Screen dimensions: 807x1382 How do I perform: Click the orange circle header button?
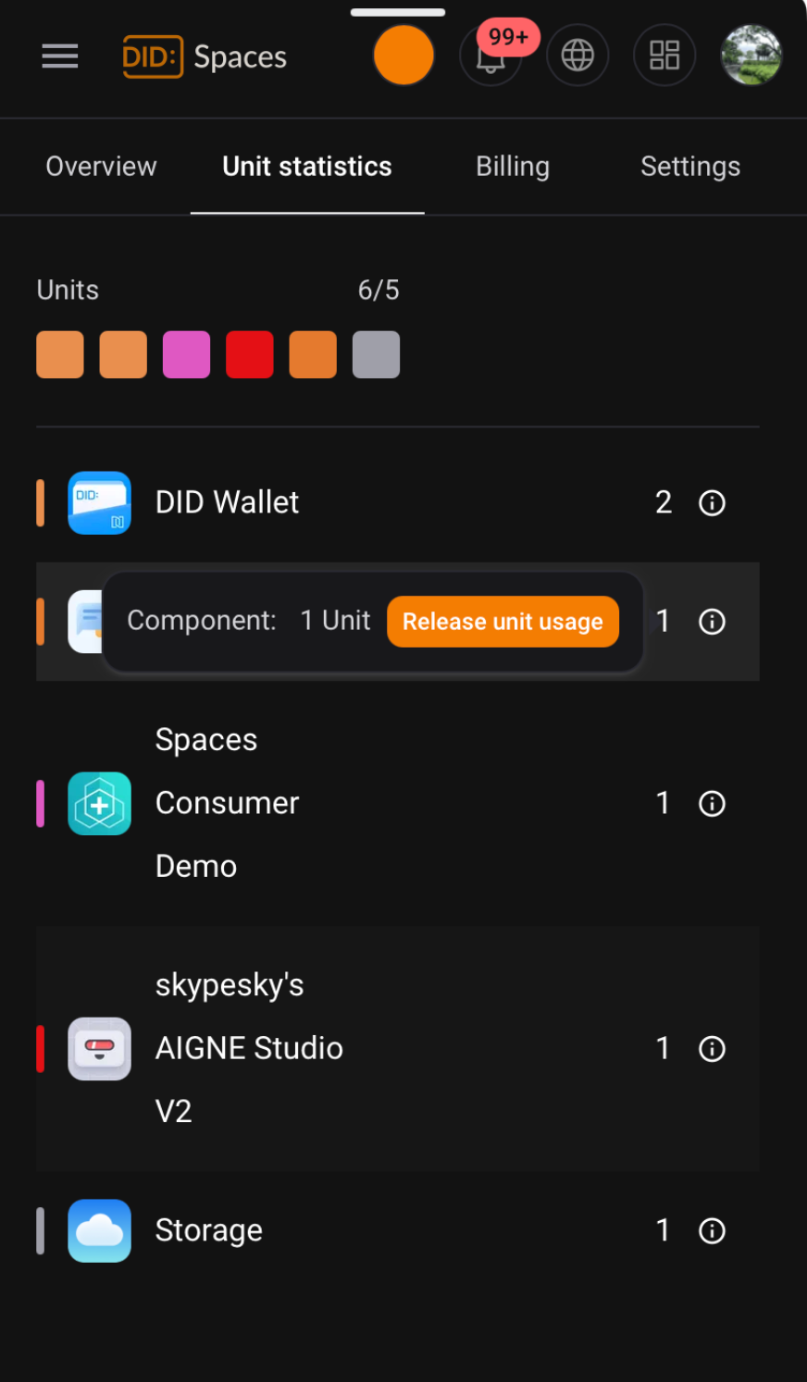(403, 56)
